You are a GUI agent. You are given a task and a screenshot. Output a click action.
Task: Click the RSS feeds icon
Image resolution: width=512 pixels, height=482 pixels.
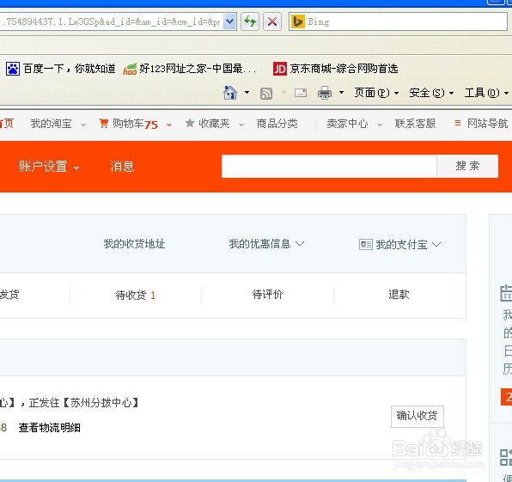pyautogui.click(x=266, y=94)
